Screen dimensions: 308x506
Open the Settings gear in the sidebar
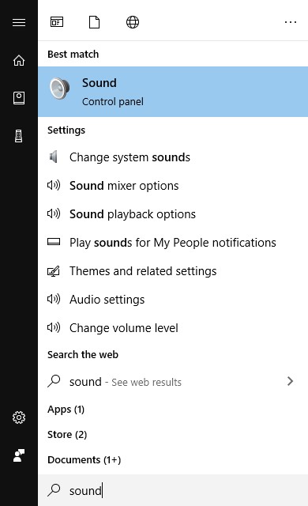(19, 417)
